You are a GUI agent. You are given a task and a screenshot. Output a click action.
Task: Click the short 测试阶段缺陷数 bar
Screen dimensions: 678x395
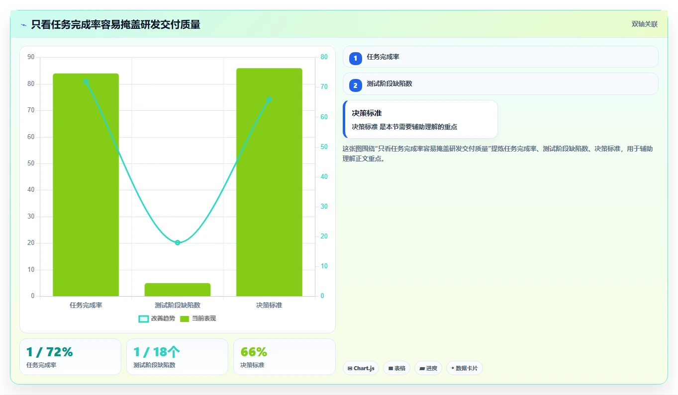(178, 290)
